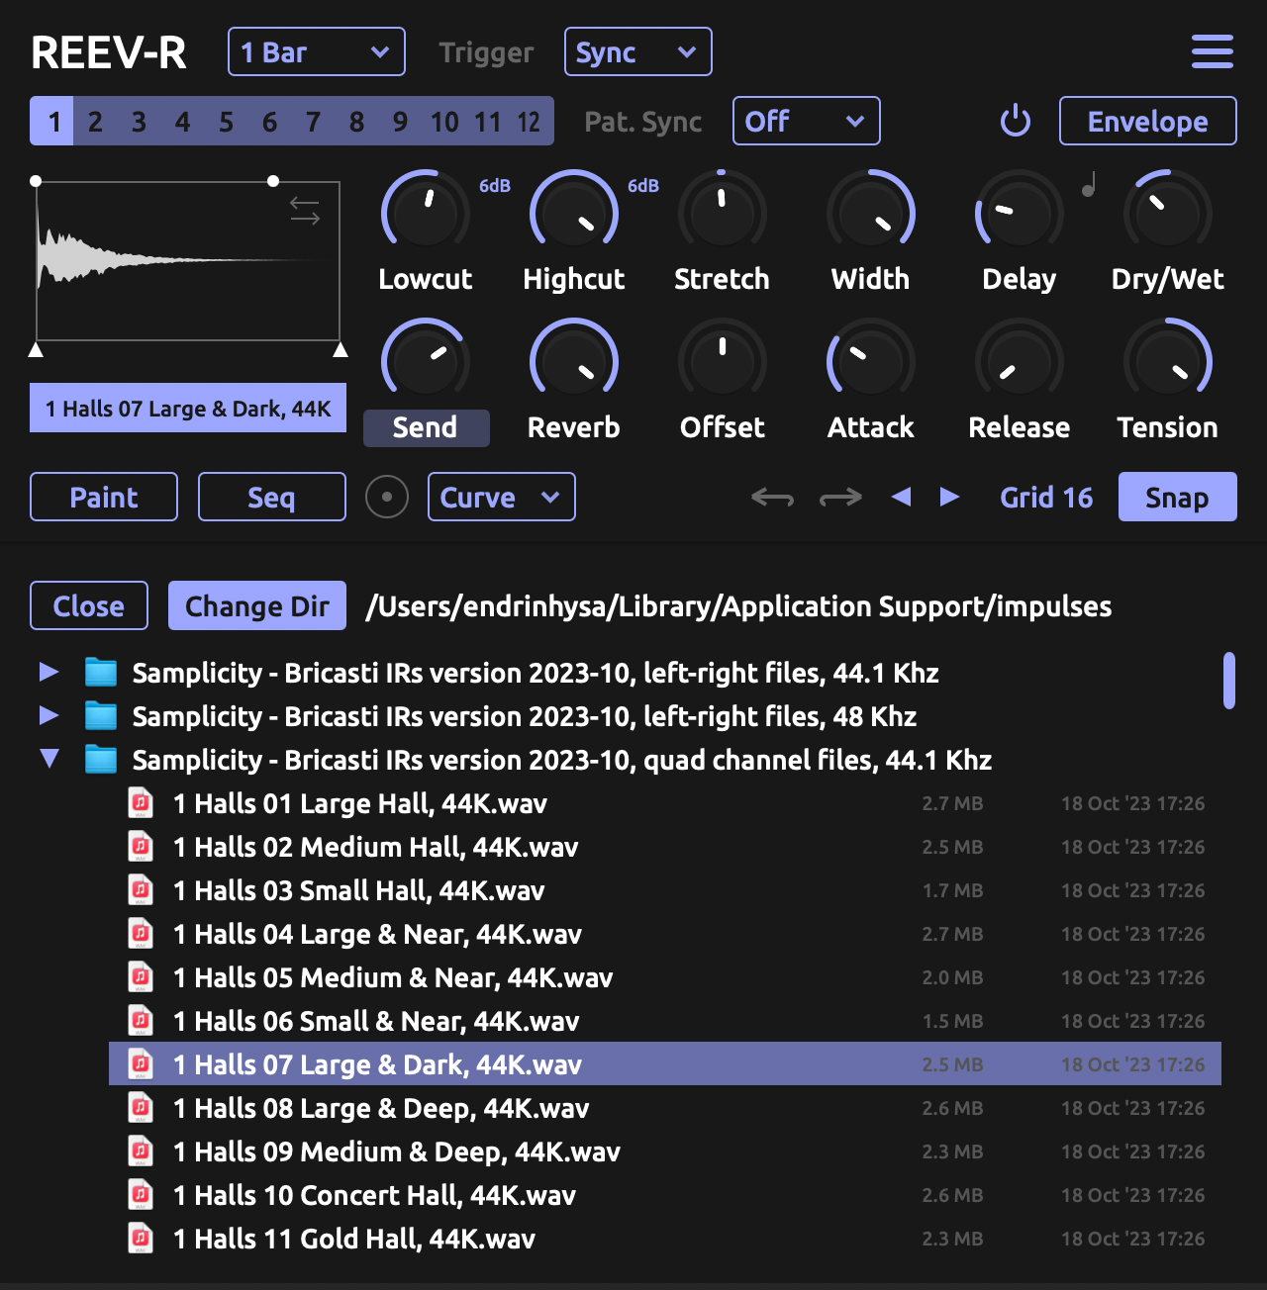The height and width of the screenshot is (1290, 1267).
Task: Select pattern 8
Action: (x=356, y=121)
